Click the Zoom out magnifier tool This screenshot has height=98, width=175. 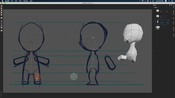coord(2,15)
